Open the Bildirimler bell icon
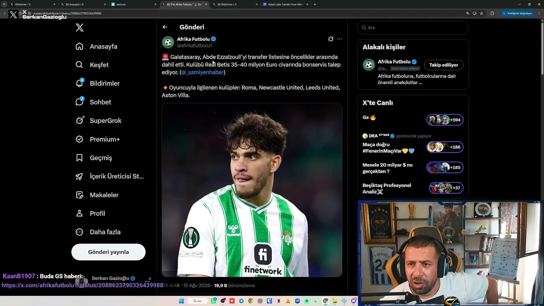This screenshot has height=306, width=544. pyautogui.click(x=79, y=83)
